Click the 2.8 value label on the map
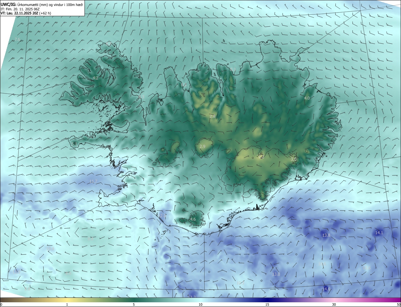 [x=212, y=116]
